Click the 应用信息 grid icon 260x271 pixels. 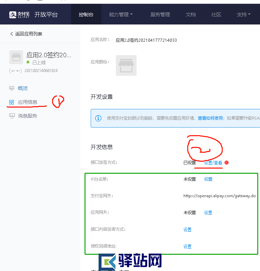12,102
